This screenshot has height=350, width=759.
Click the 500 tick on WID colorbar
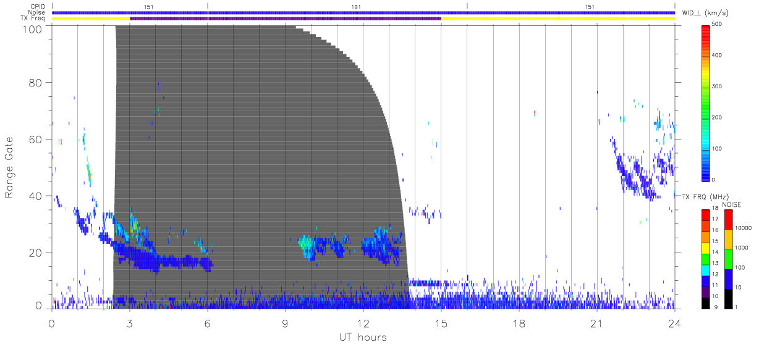point(718,24)
